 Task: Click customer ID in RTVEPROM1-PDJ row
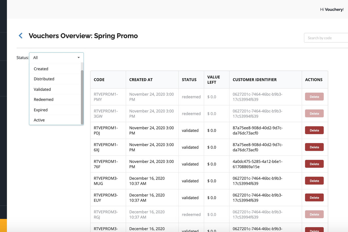click(258, 130)
